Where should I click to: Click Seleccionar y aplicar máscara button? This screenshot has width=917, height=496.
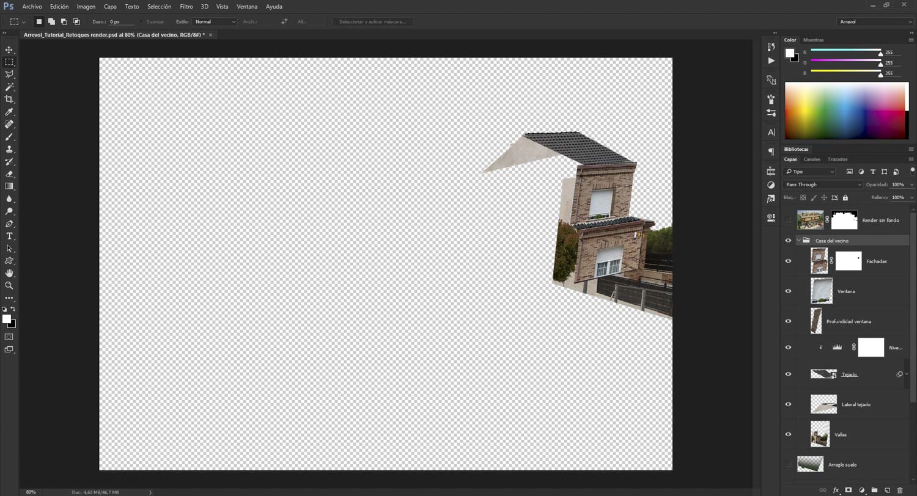[372, 21]
